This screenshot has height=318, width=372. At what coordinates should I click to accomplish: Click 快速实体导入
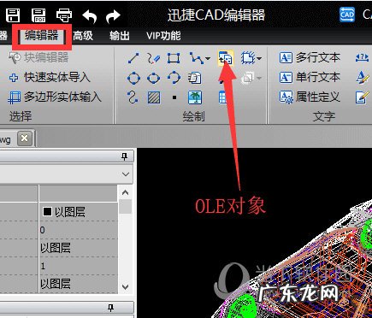click(x=49, y=77)
